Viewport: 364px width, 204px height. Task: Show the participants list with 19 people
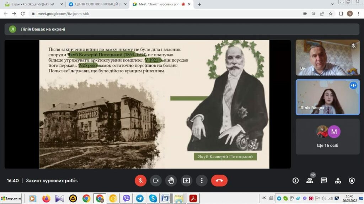310,181
